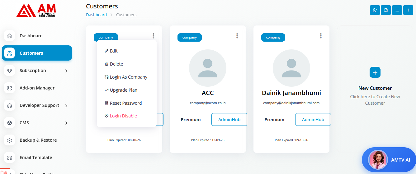Viewport: 416px width, 174px height.
Task: Click AdminHub button on ACC card
Action: tap(229, 120)
